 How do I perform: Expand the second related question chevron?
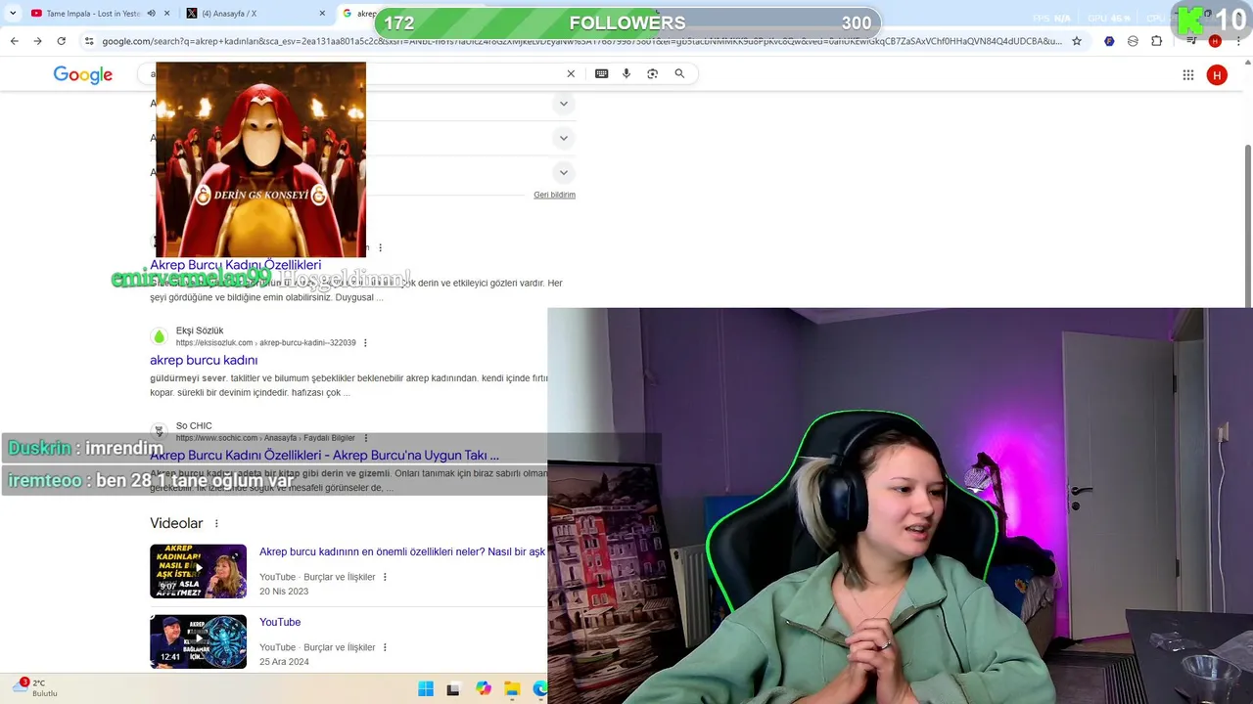[563, 138]
